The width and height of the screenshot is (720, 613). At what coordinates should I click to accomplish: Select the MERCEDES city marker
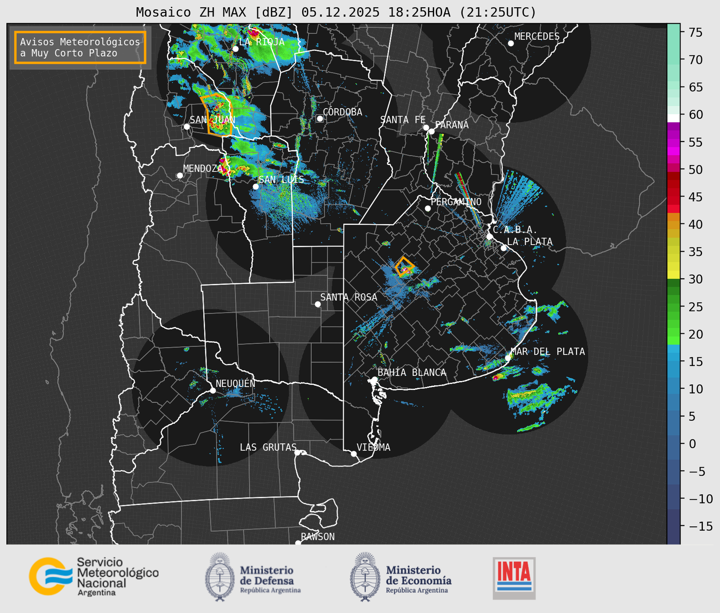tap(511, 43)
